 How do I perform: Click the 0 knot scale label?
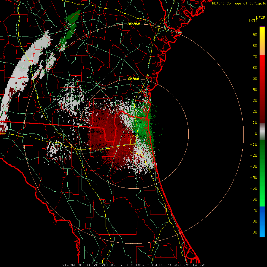click(256, 133)
